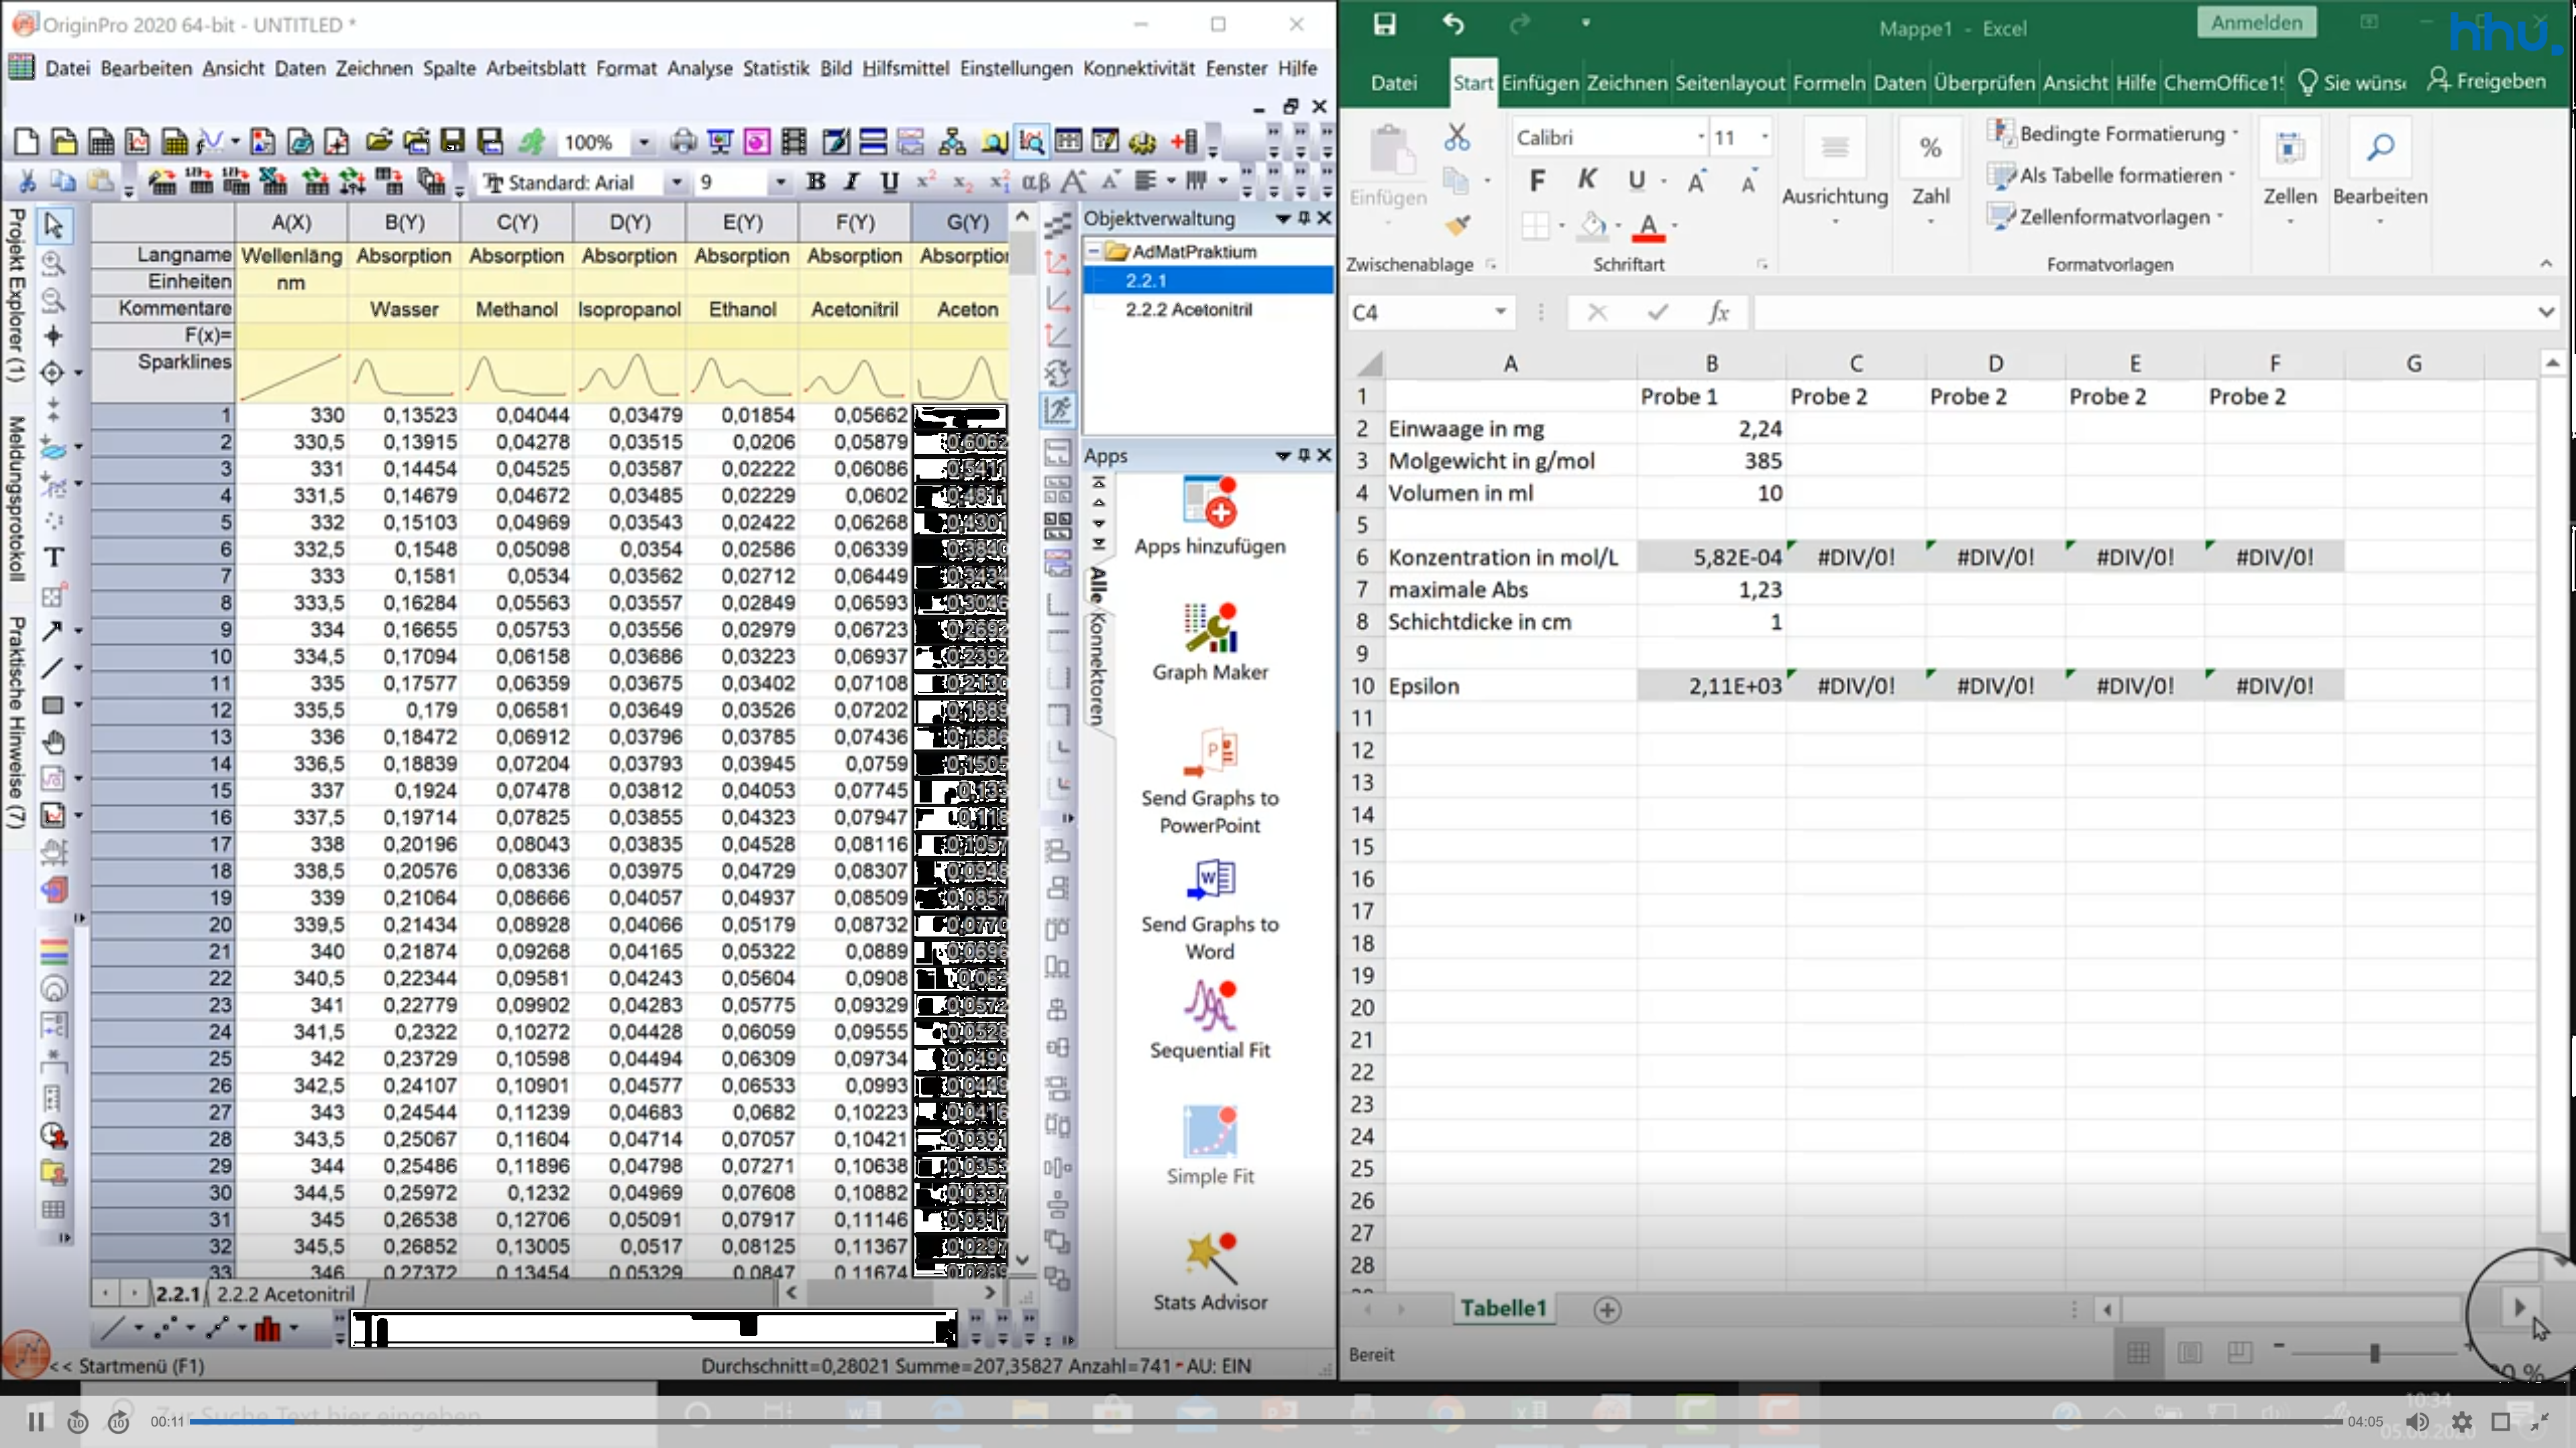2576x1448 pixels.
Task: Select Excel cell B6 concentration value
Action: 1711,558
